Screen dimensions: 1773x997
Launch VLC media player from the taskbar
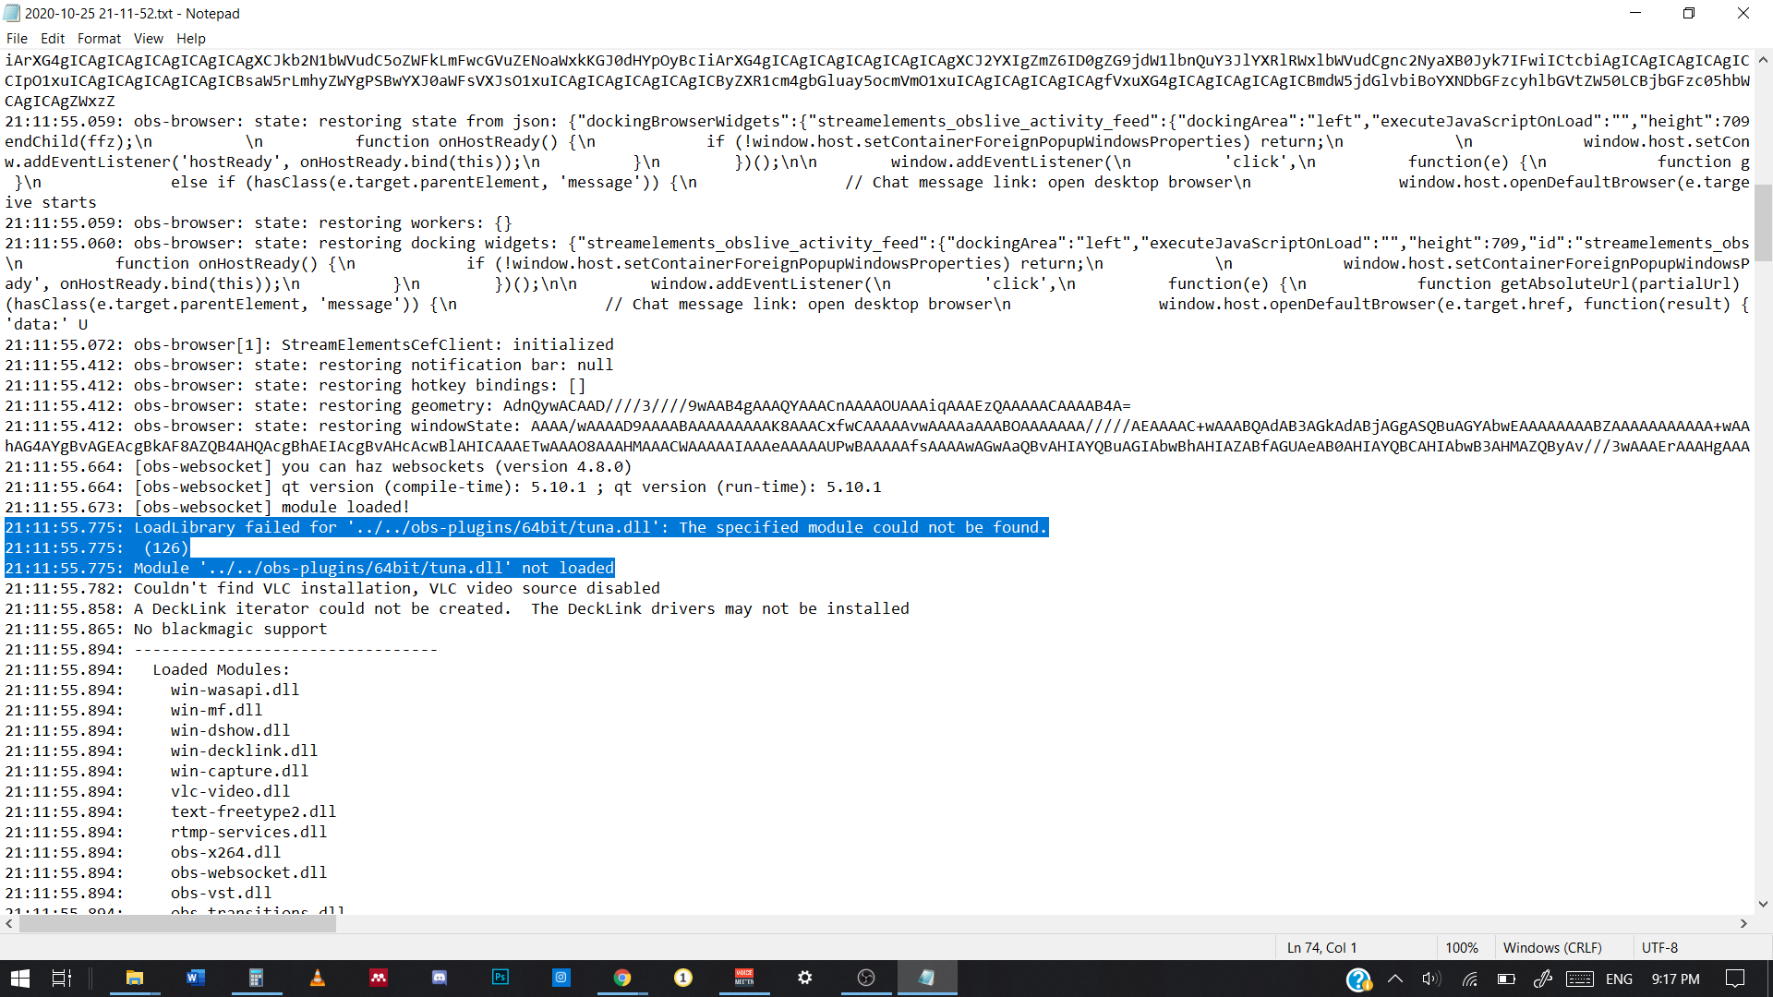click(318, 978)
